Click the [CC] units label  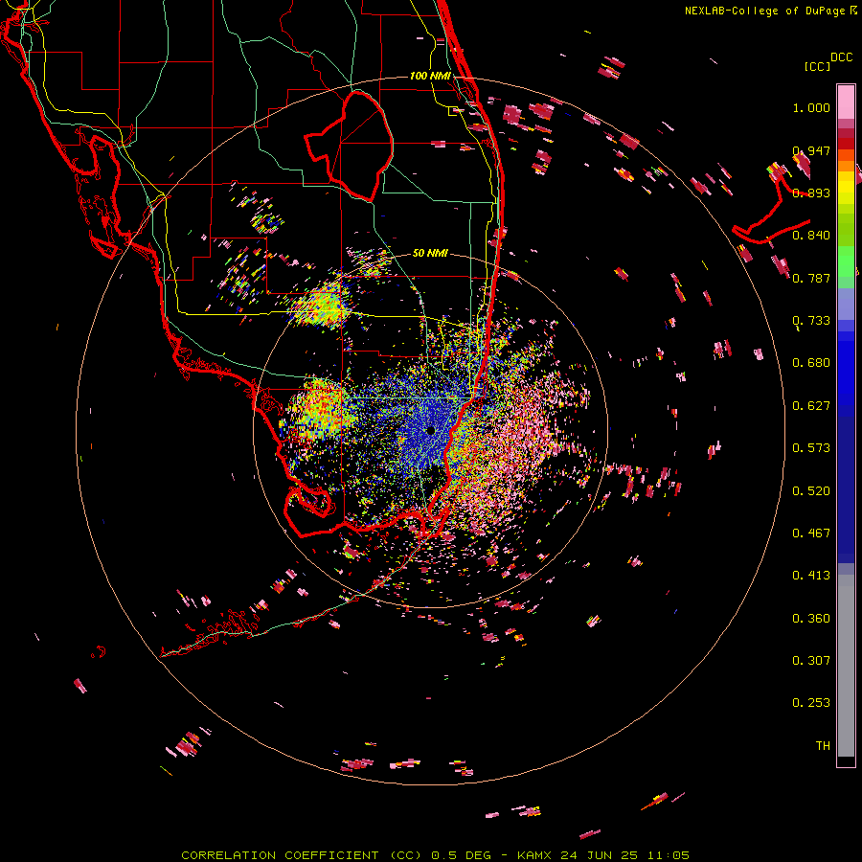(817, 66)
